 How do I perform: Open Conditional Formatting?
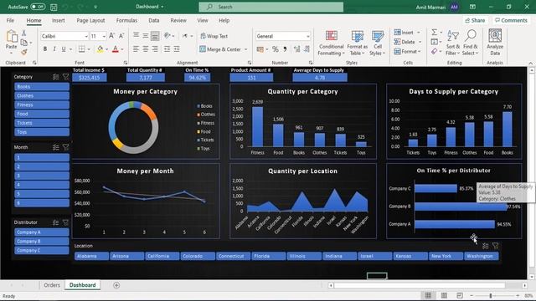pos(331,43)
